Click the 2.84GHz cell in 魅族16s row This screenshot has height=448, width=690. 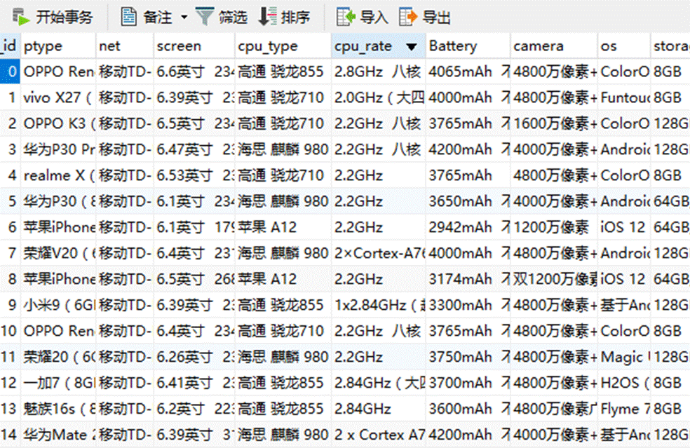coord(378,409)
